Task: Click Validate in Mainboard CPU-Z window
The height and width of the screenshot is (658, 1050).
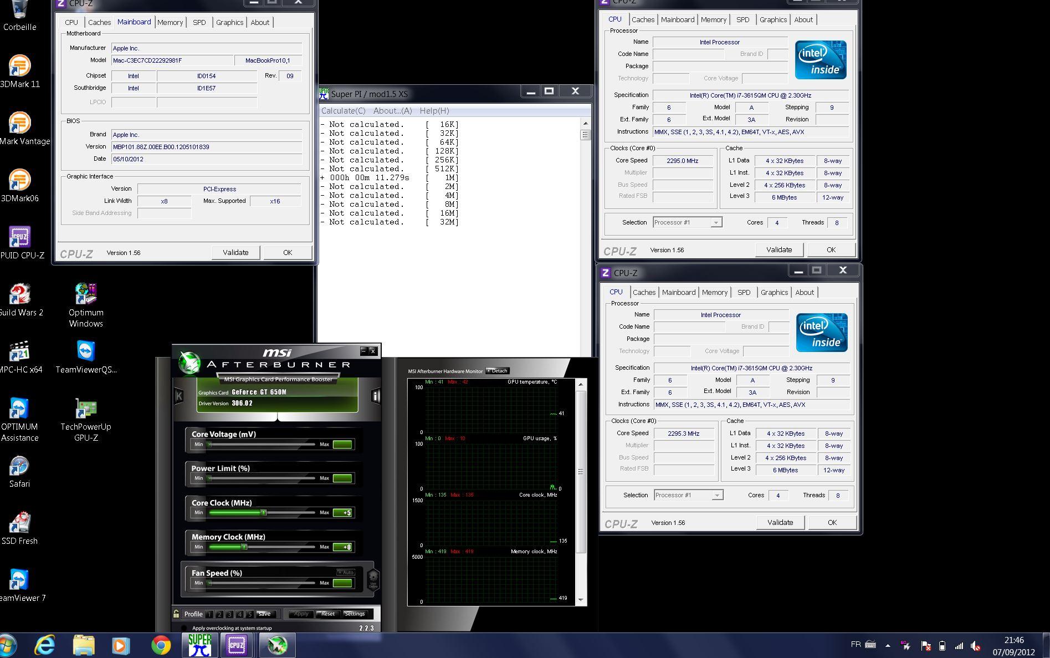Action: (235, 252)
